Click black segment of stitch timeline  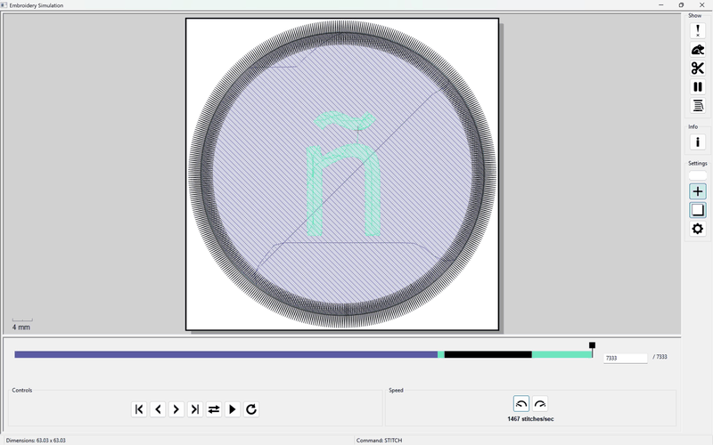(x=488, y=354)
